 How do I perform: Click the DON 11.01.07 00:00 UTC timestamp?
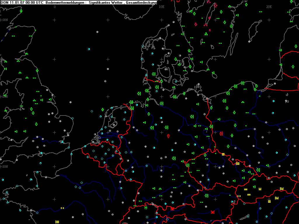pyautogui.click(x=22, y=3)
